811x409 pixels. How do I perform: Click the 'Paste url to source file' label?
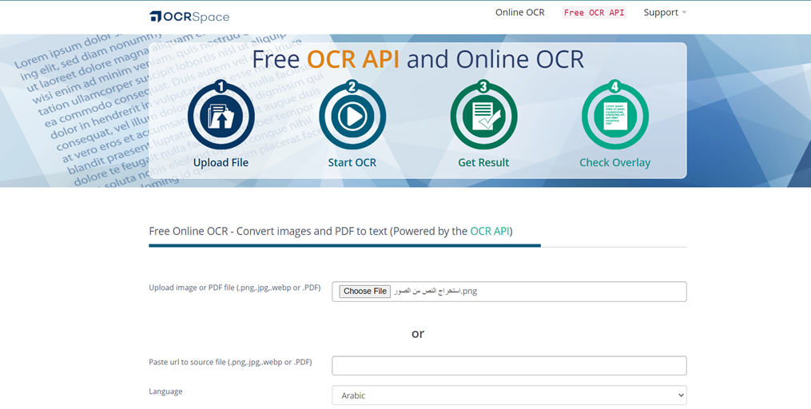230,362
